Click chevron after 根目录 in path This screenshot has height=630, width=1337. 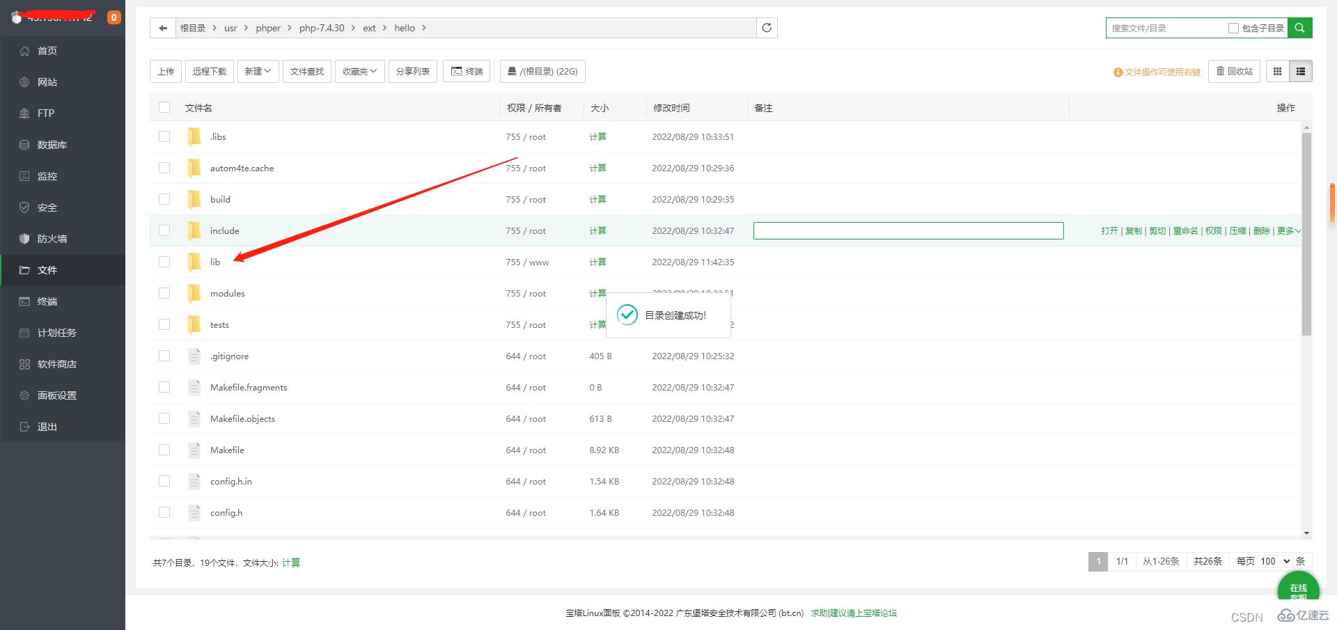point(214,28)
